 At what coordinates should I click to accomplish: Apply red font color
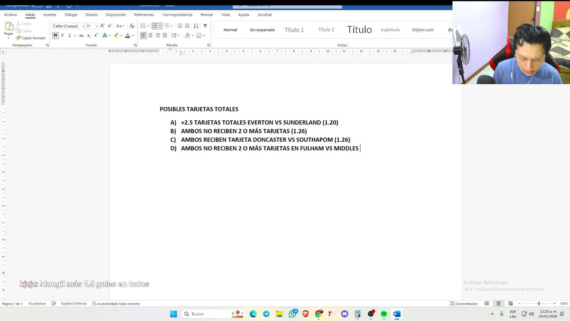127,35
